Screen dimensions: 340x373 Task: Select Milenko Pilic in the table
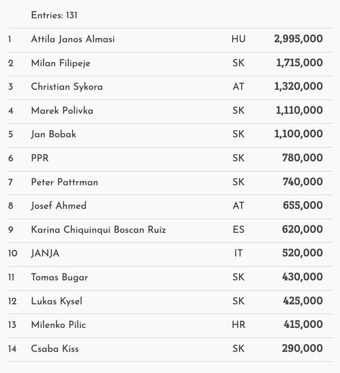(x=58, y=325)
